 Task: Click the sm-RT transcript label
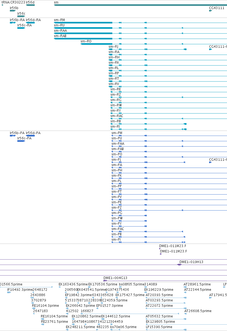coord(114,79)
